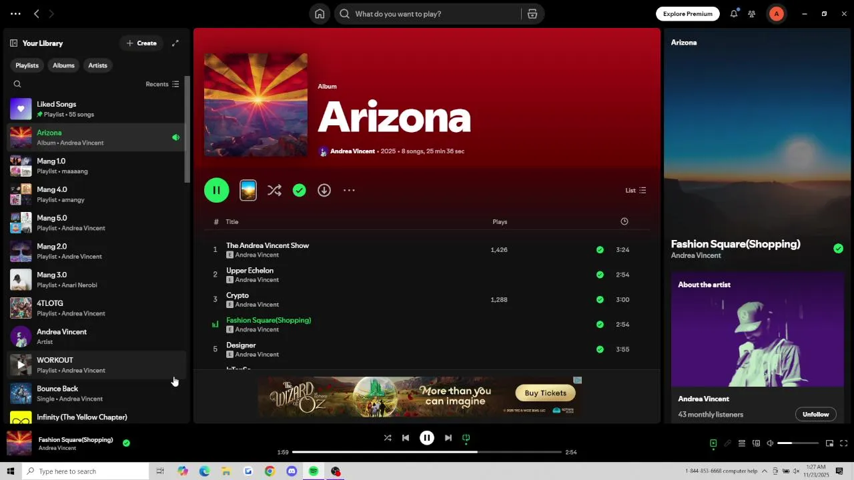Filter library by Playlists
The height and width of the screenshot is (480, 854).
[27, 65]
